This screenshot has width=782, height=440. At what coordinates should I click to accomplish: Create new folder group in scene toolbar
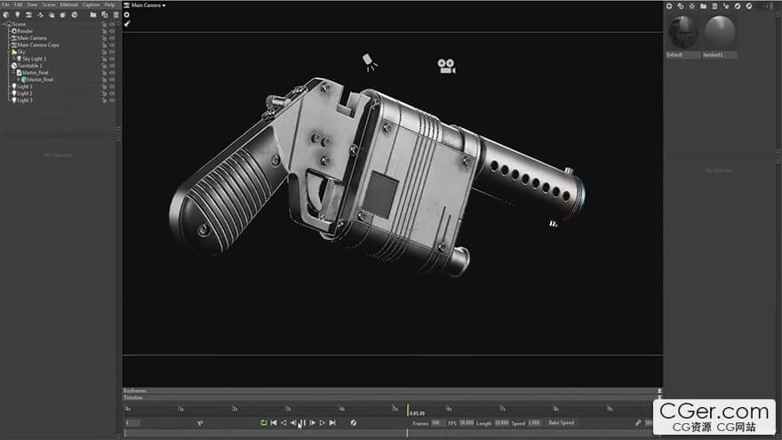point(93,15)
